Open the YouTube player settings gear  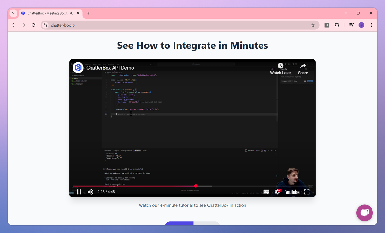click(x=278, y=192)
